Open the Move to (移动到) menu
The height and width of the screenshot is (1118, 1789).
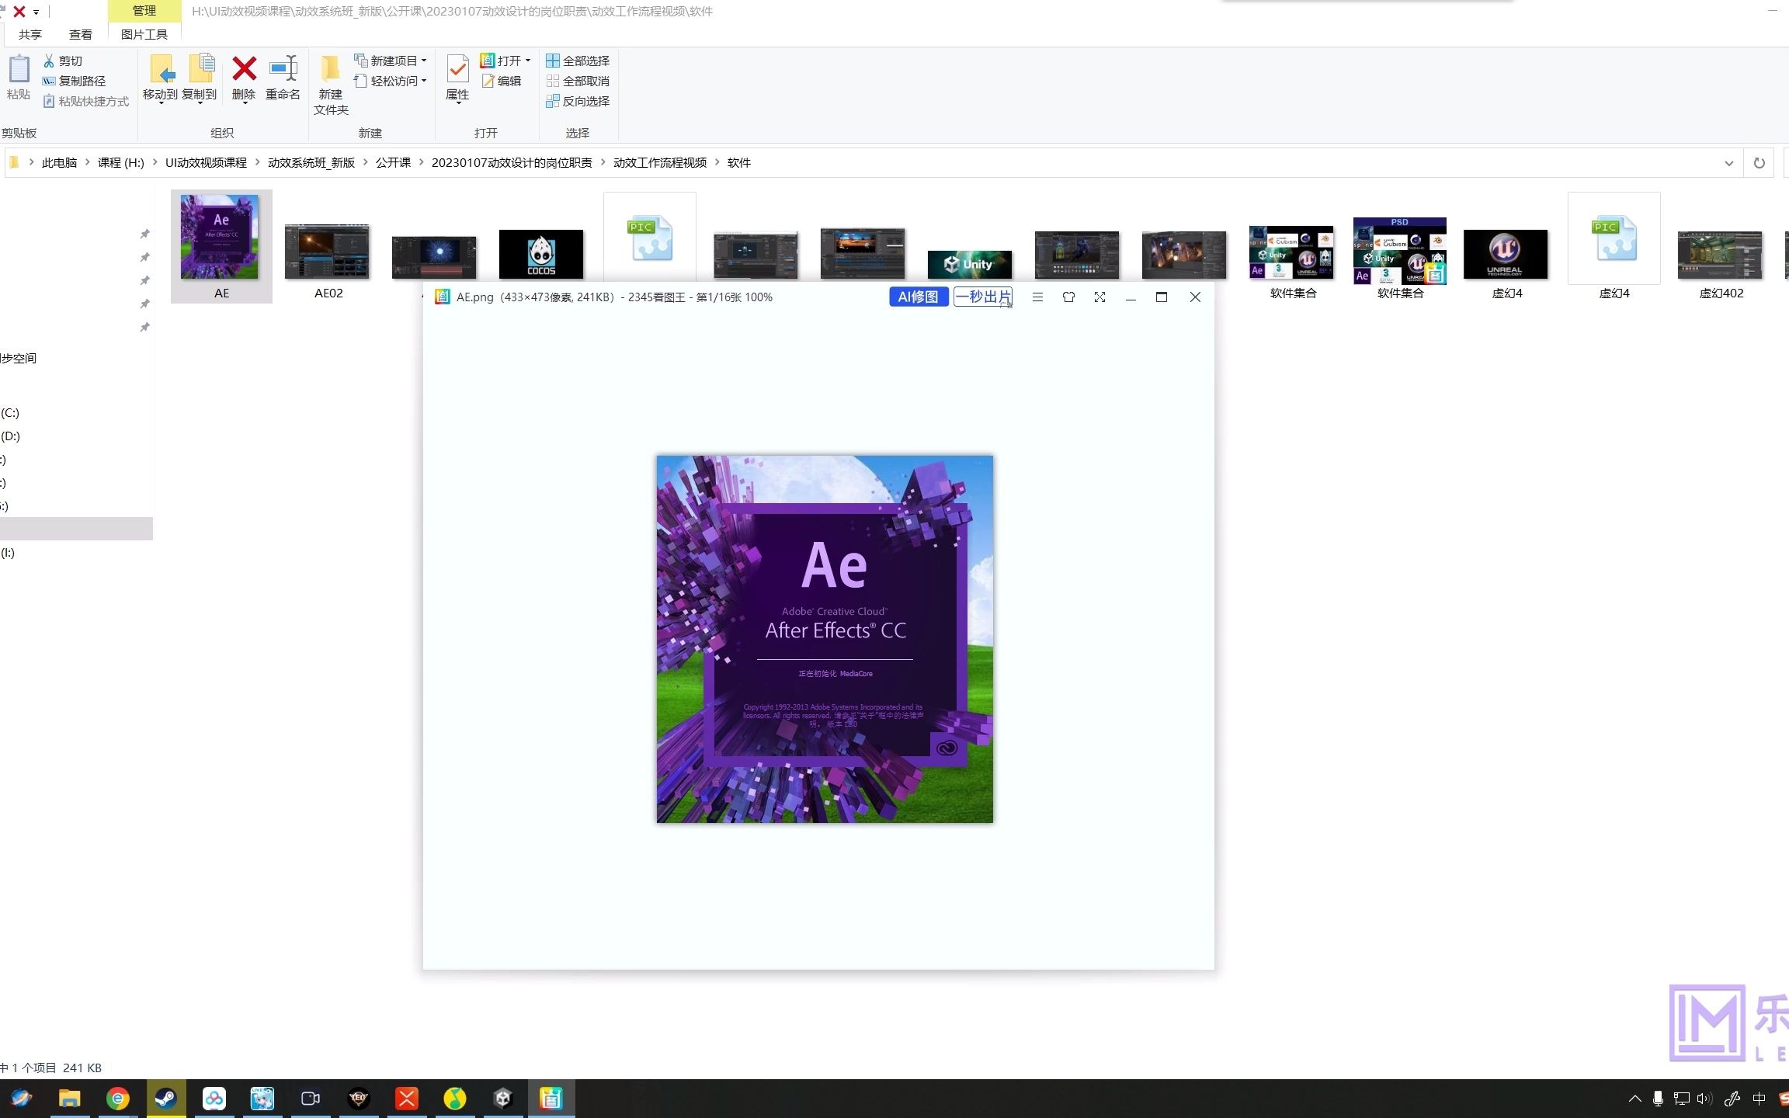(x=161, y=79)
